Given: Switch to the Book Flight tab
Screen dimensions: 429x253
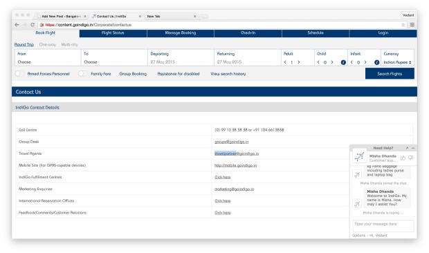Looking at the screenshot, I should pyautogui.click(x=46, y=32).
